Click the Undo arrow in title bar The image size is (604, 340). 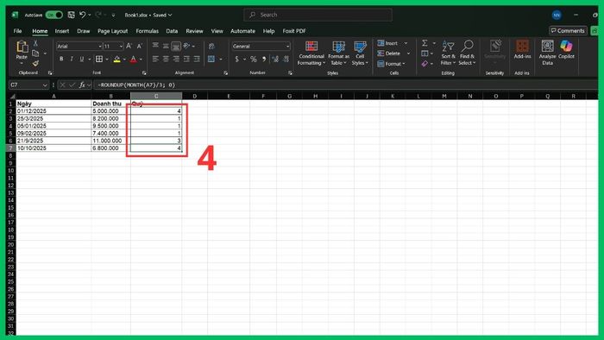[x=82, y=15]
